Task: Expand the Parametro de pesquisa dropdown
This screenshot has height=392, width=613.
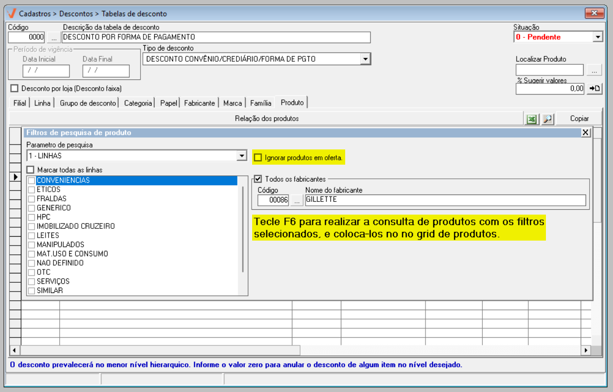Action: pos(241,156)
